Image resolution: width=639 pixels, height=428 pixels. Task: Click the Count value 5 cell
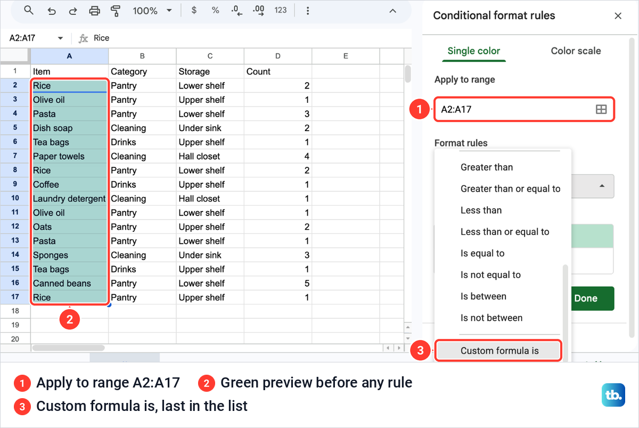pos(277,283)
